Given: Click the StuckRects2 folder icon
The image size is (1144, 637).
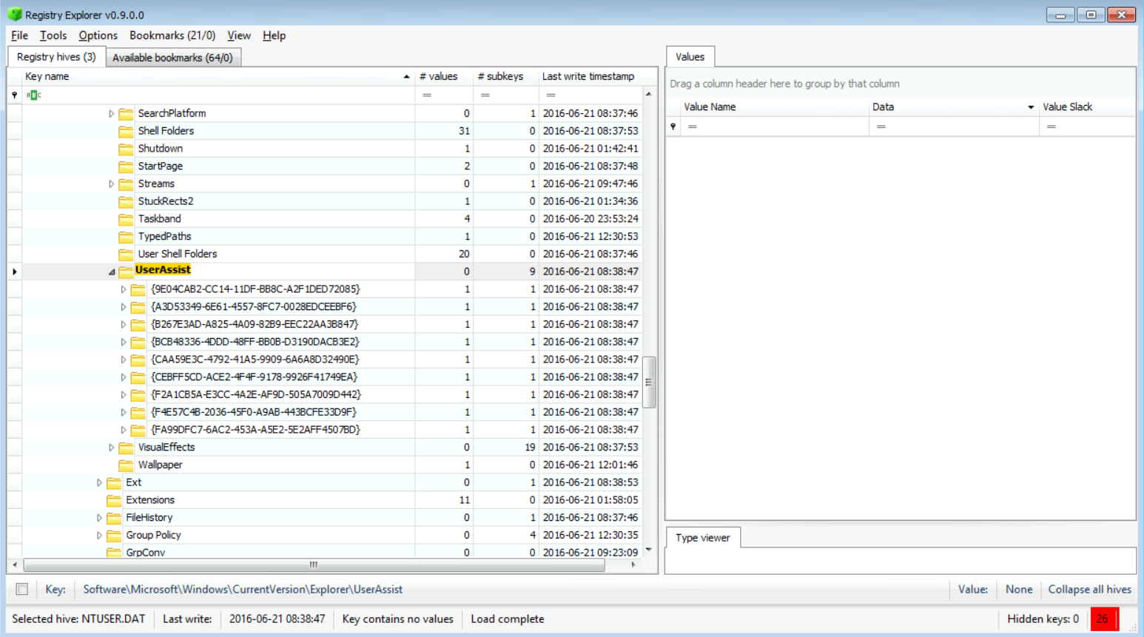Looking at the screenshot, I should point(126,202).
